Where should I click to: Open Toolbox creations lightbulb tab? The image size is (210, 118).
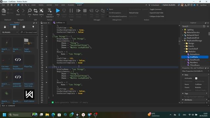(33, 27)
